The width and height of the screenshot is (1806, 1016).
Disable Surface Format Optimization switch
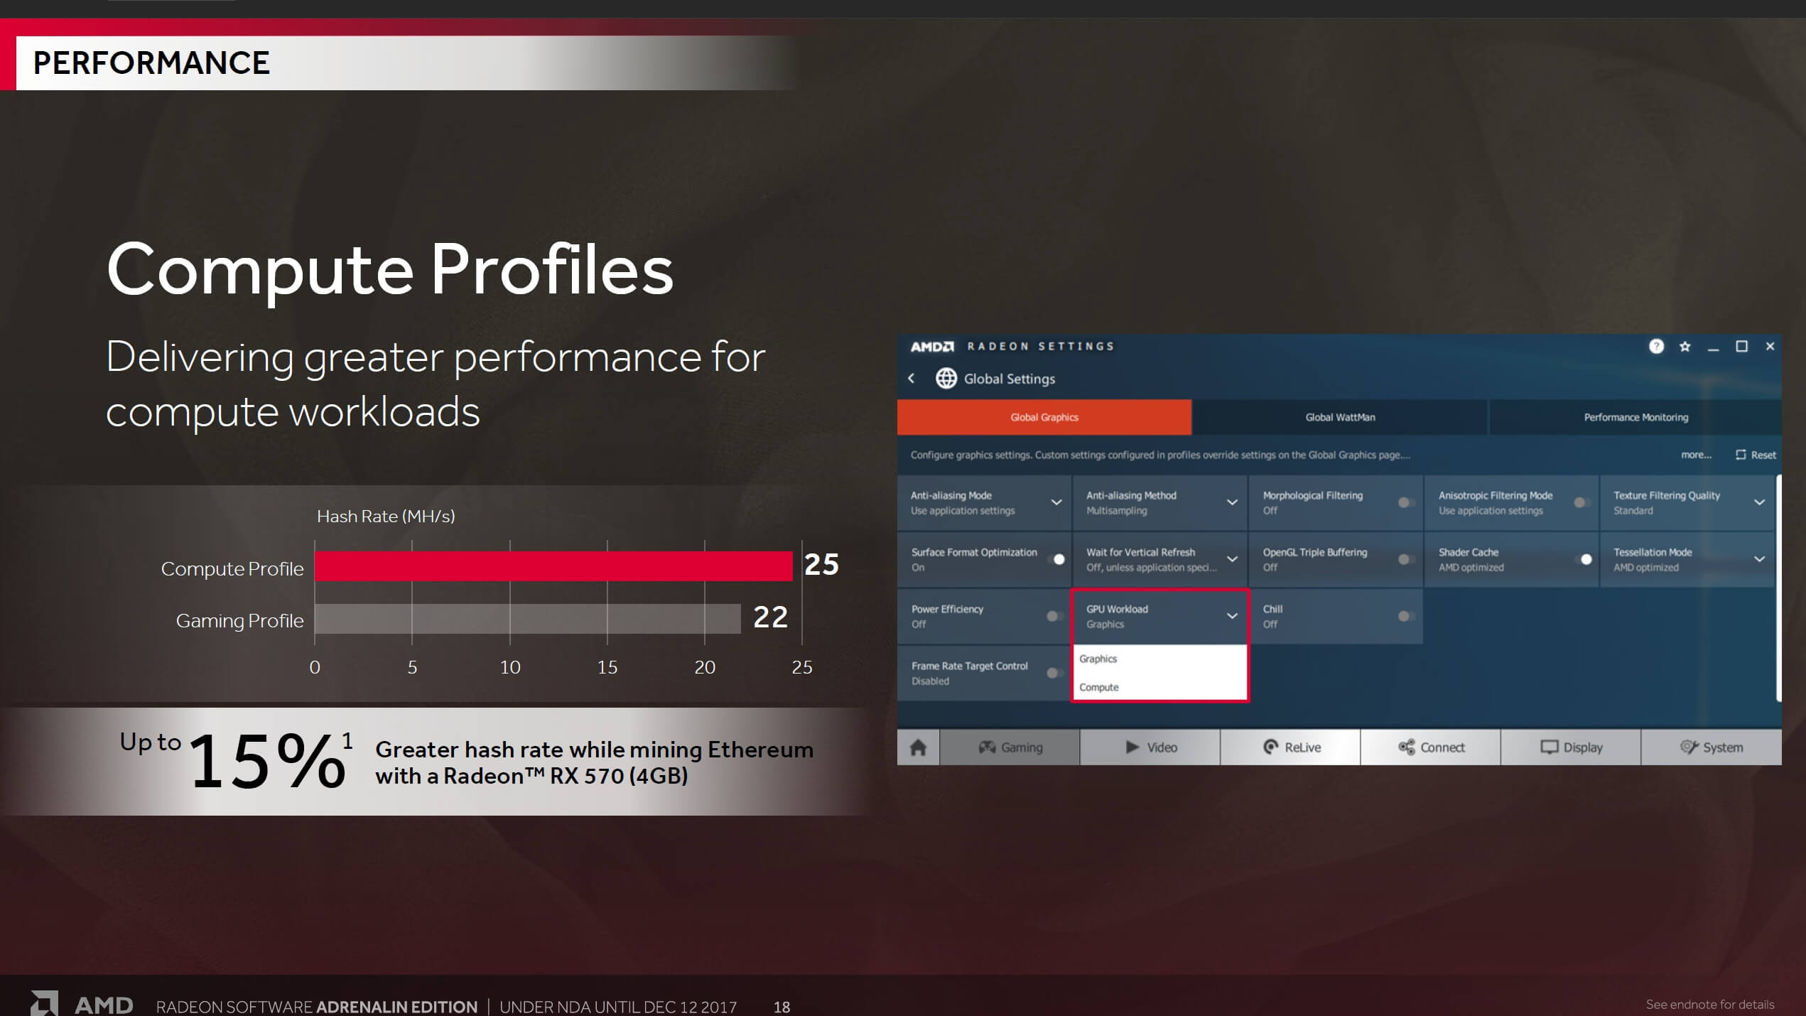(1056, 559)
